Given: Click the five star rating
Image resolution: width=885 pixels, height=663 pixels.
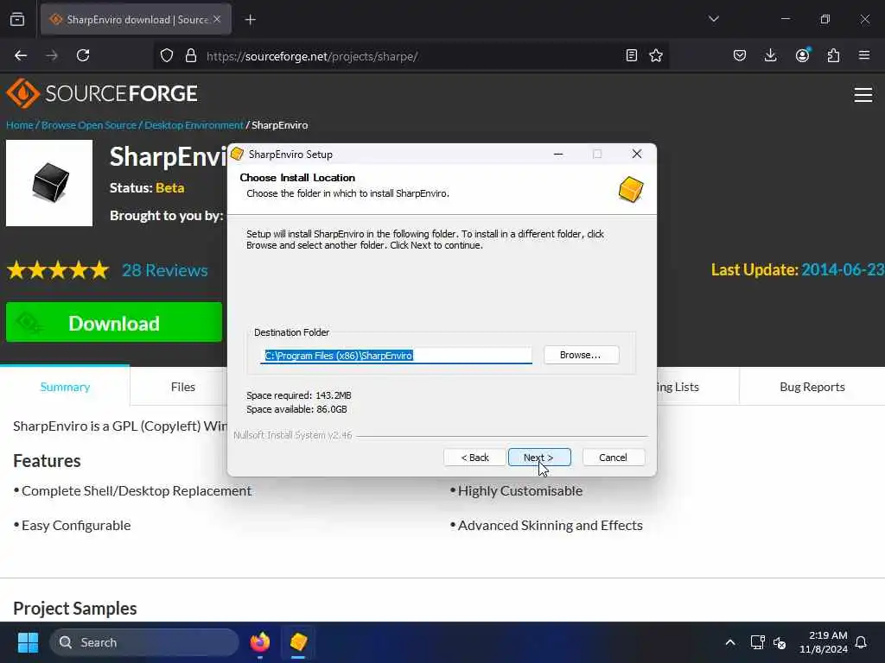Looking at the screenshot, I should 58,270.
